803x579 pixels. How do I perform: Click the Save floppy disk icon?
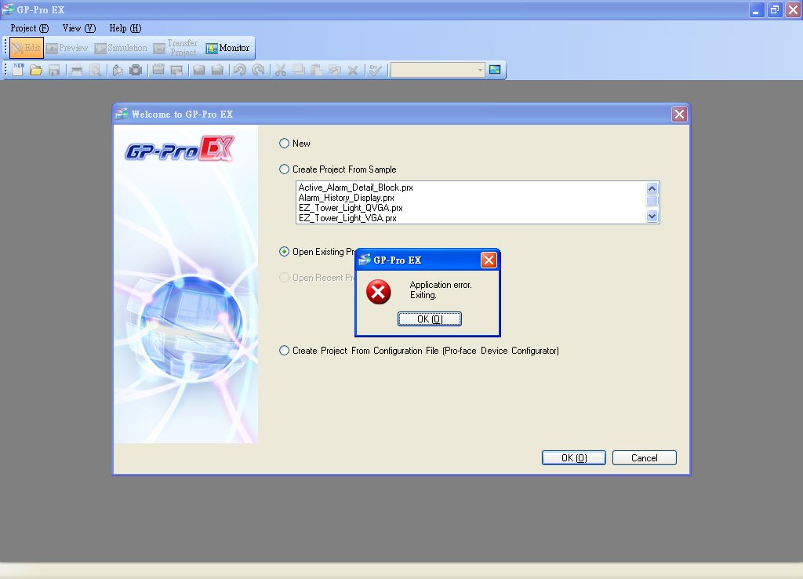click(54, 70)
